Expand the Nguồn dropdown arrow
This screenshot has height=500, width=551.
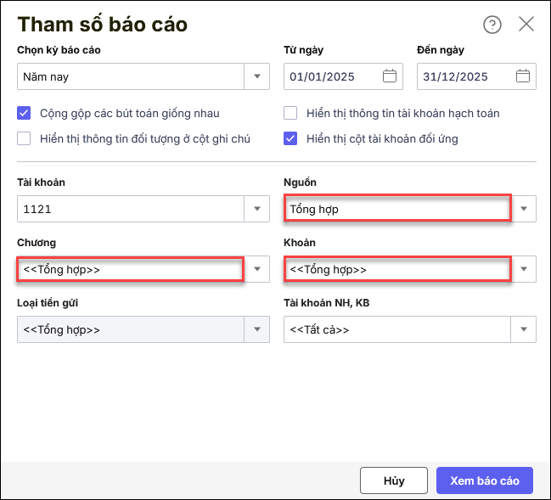pos(524,209)
